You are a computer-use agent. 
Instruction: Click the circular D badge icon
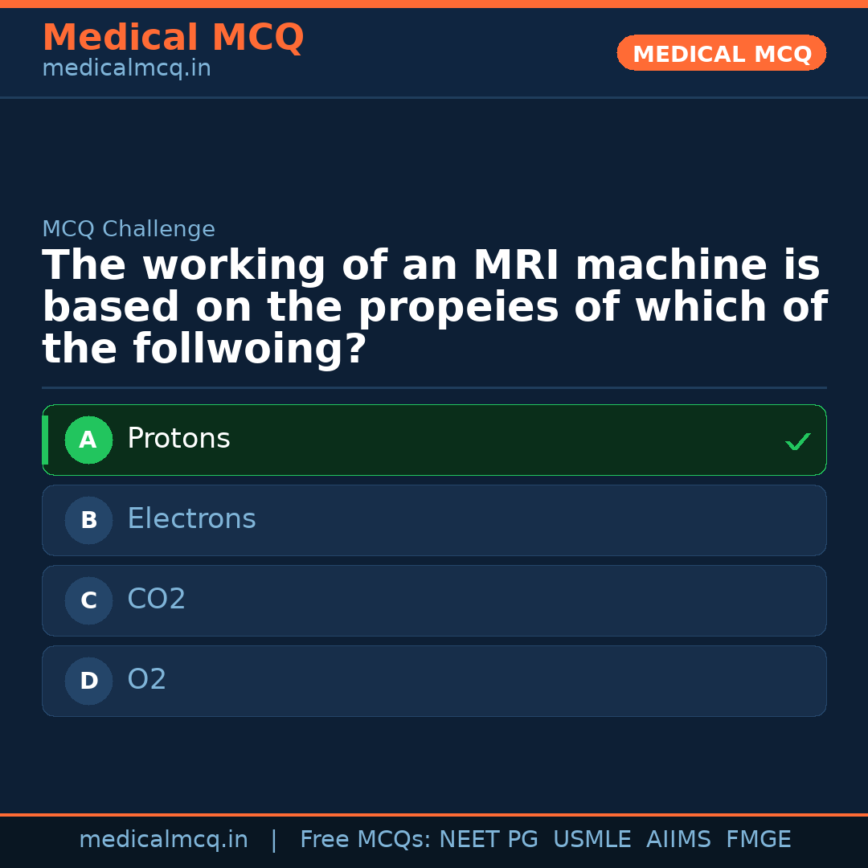pos(88,681)
